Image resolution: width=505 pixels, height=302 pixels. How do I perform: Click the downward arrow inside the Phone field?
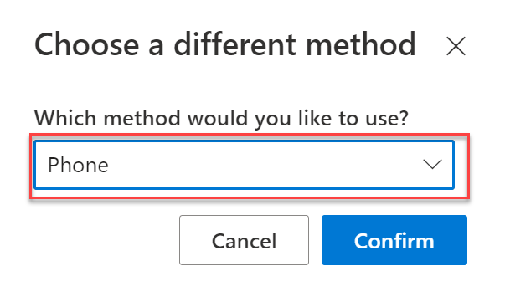pos(432,164)
